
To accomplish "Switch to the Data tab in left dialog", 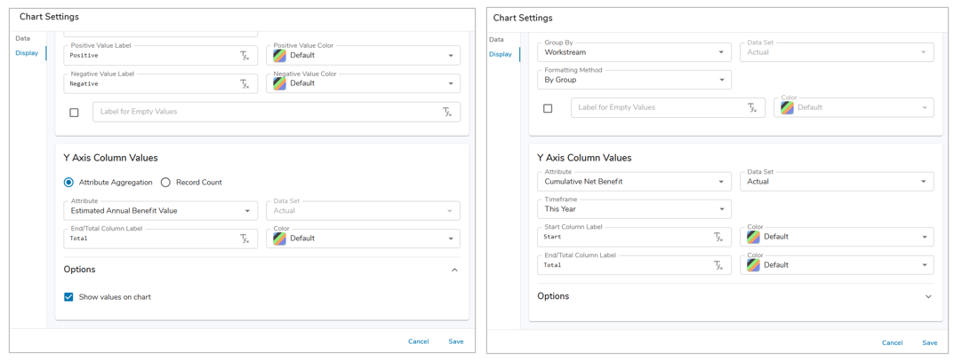I will tap(22, 39).
